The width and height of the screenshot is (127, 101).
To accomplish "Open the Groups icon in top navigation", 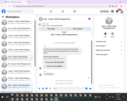I will [x=75, y=11].
